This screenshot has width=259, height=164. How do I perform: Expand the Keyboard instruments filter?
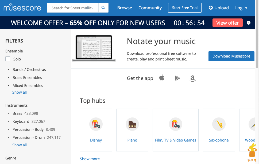point(8,121)
